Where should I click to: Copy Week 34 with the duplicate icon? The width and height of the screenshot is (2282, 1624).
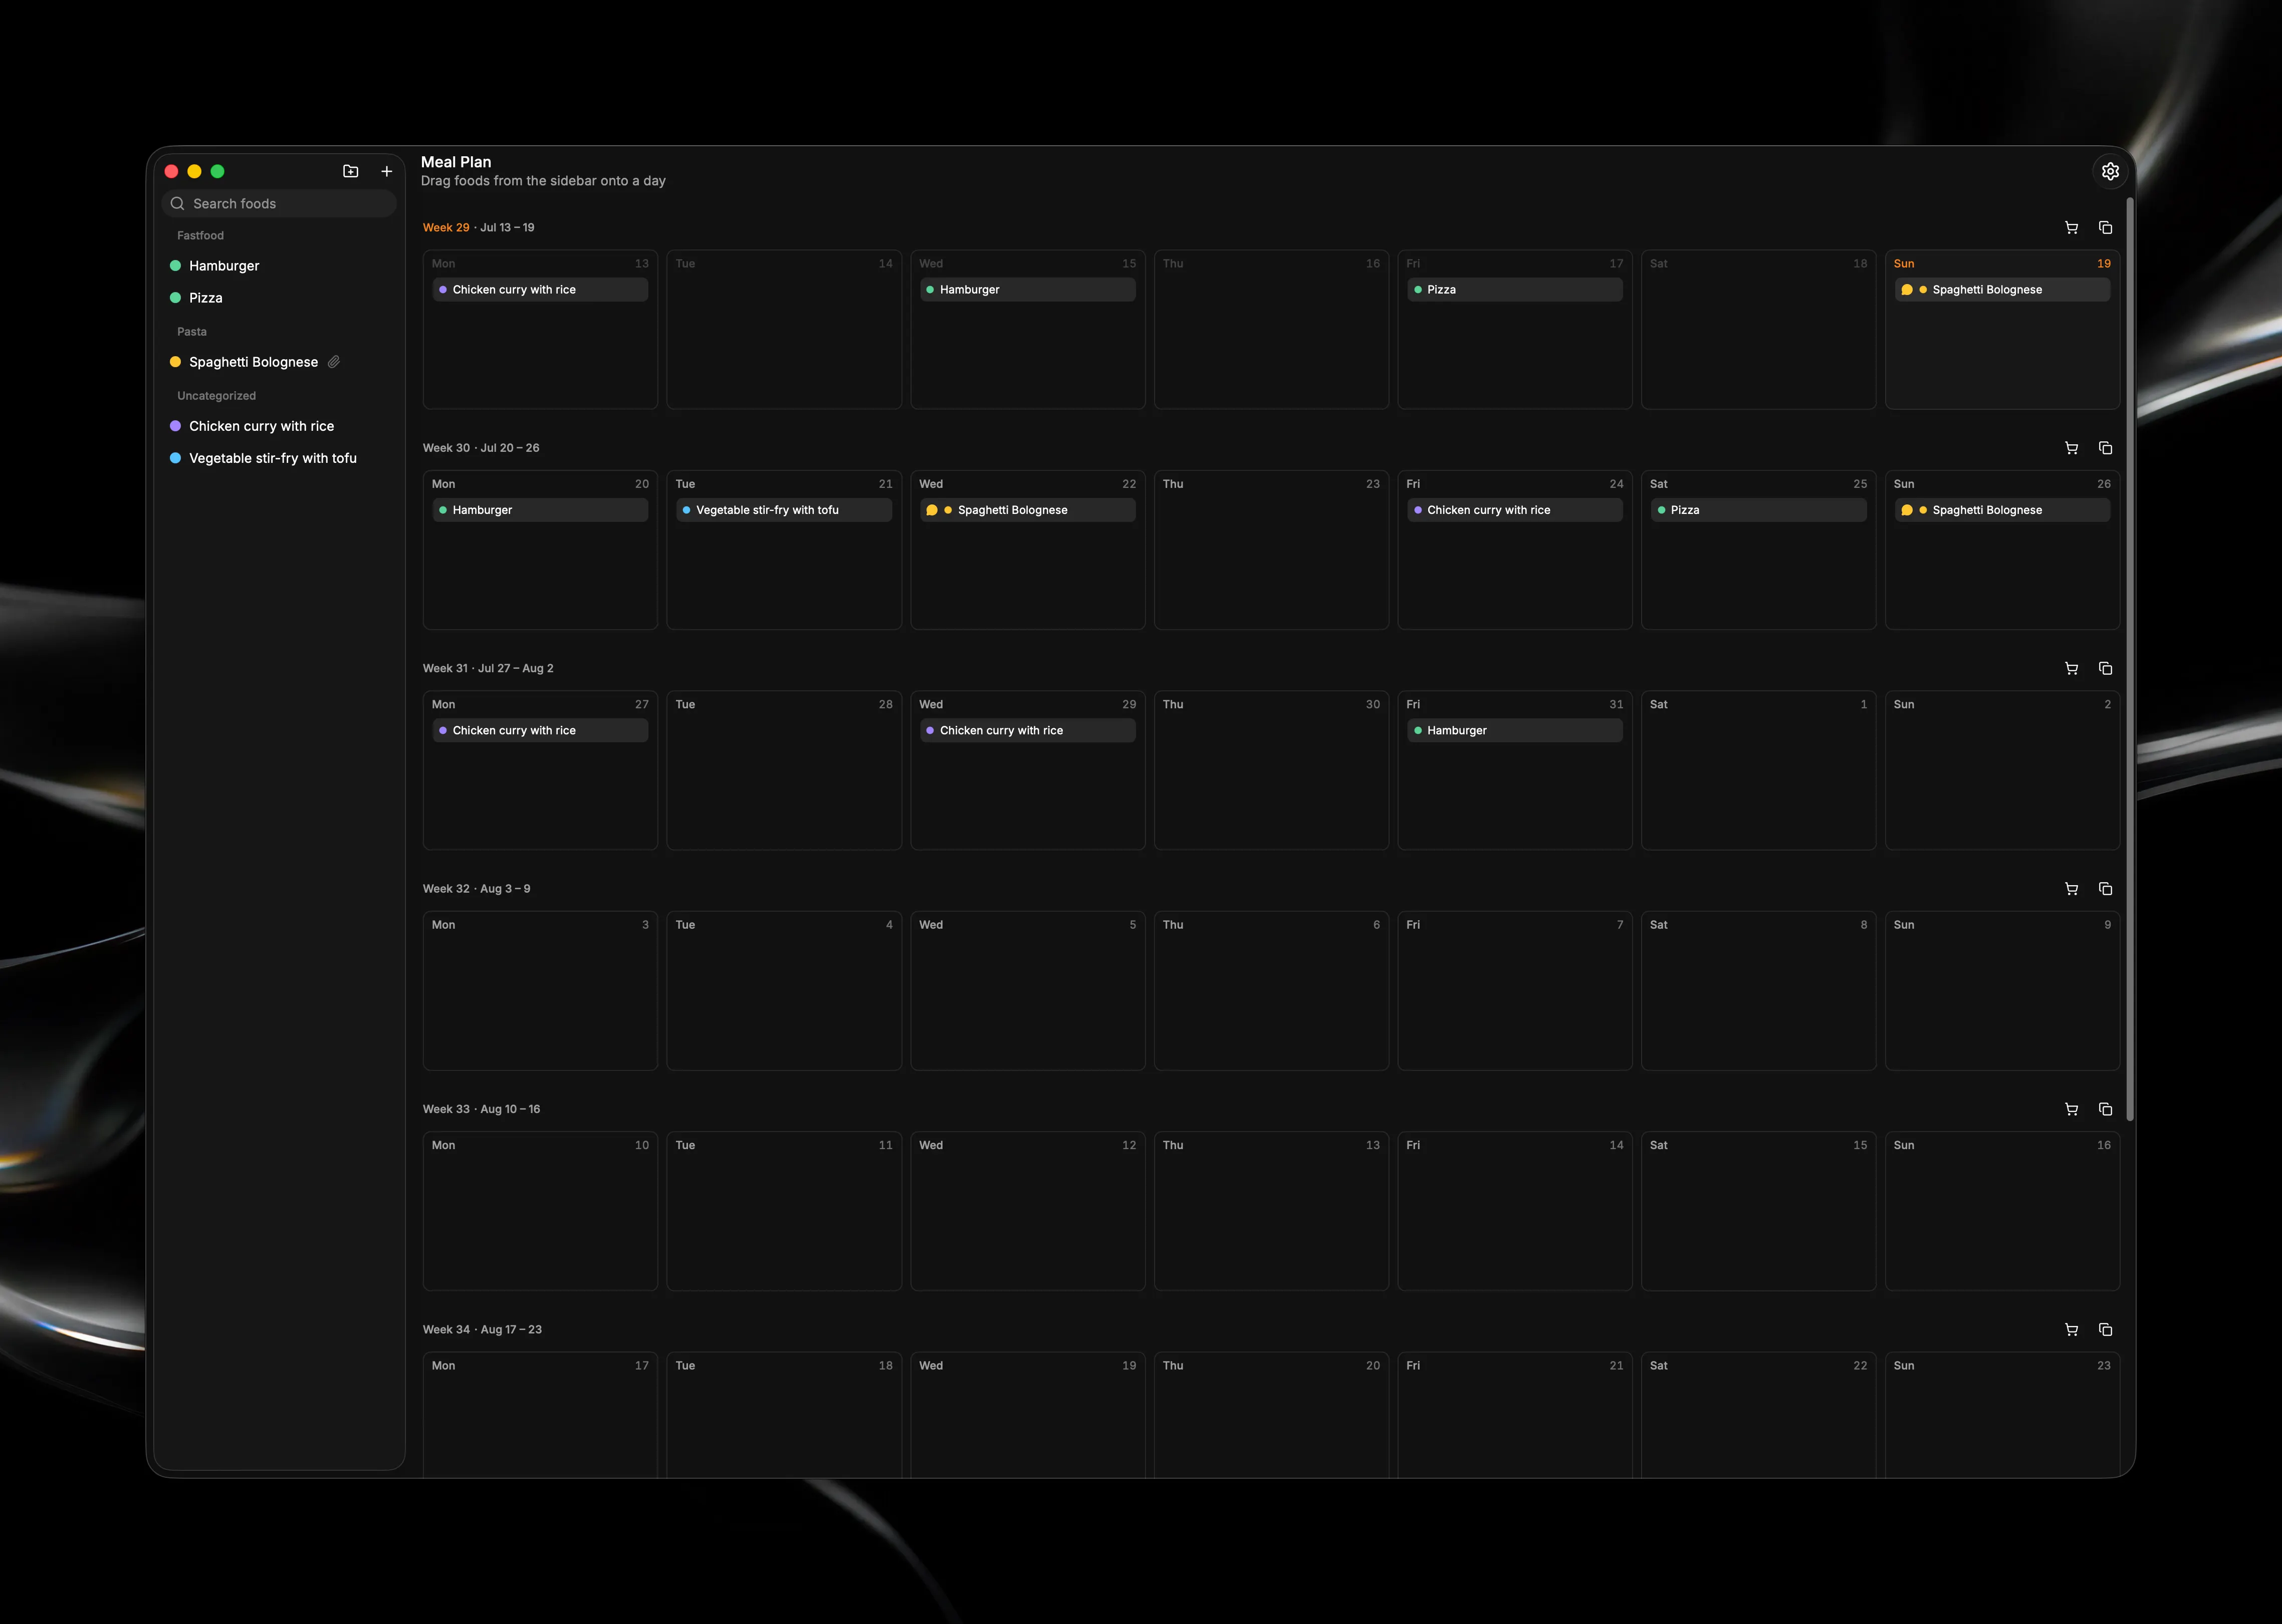point(2105,1330)
